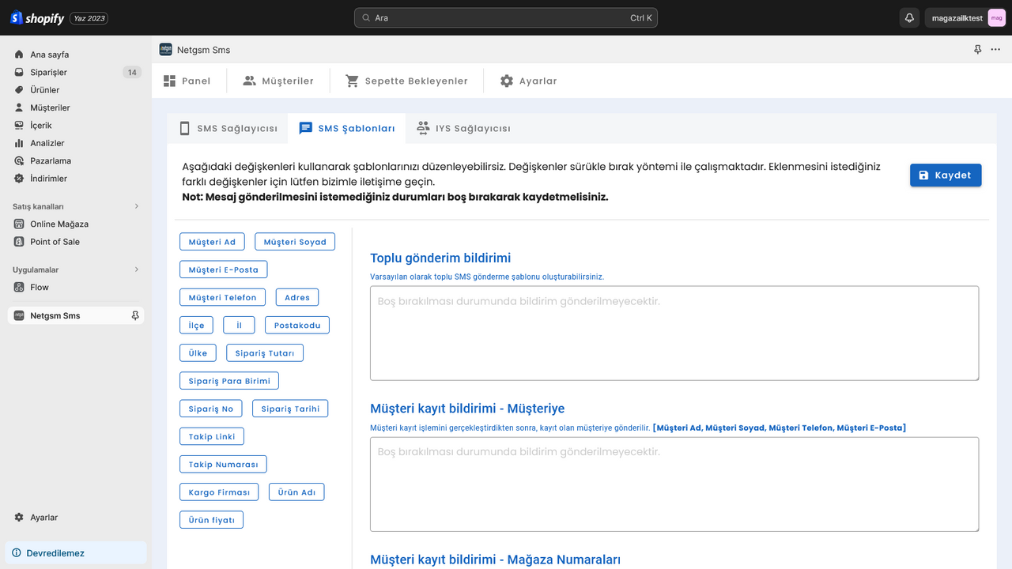Click the Netgsm Sms logo in header
The image size is (1012, 569).
[x=166, y=49]
